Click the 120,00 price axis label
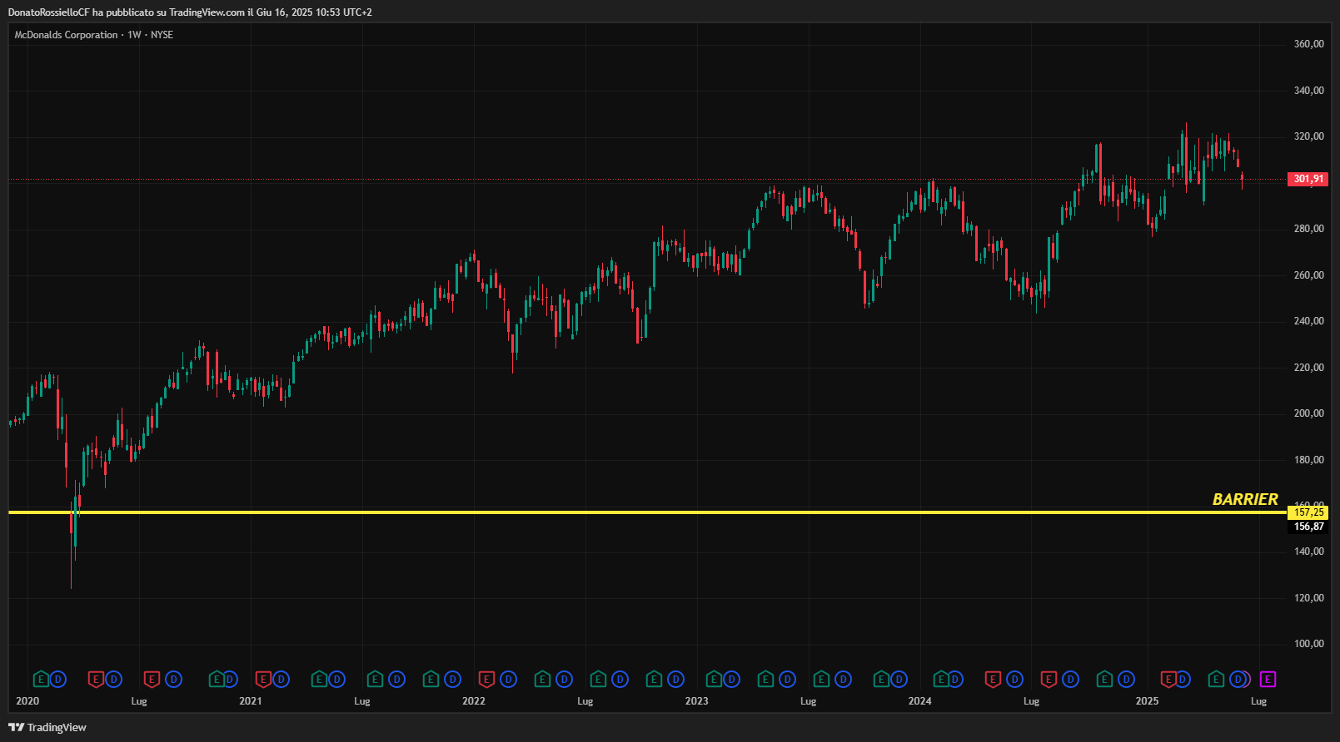 (x=1309, y=598)
